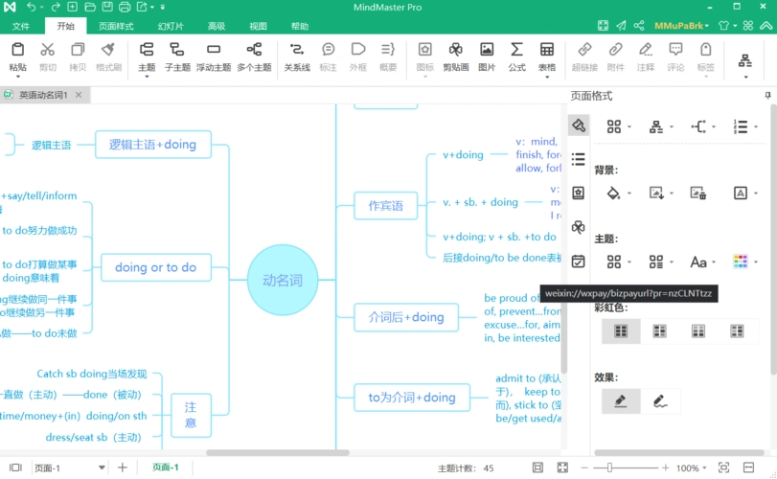This screenshot has height=479, width=777.
Task: Open the 表格 table dropdown
Action: coord(547,78)
